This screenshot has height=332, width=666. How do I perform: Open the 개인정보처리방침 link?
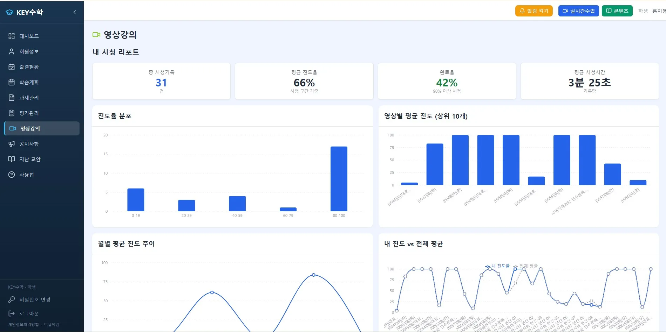pos(23,325)
